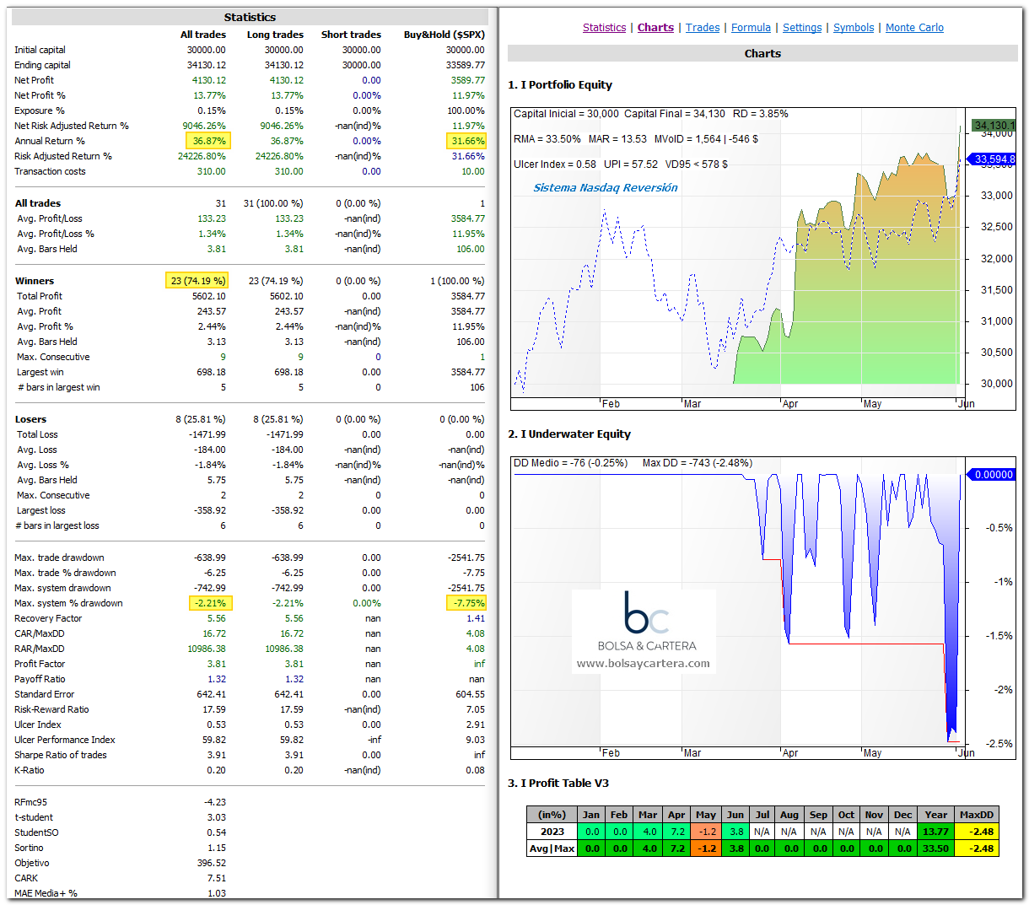Open the Formula link
1029x905 pixels.
point(751,28)
